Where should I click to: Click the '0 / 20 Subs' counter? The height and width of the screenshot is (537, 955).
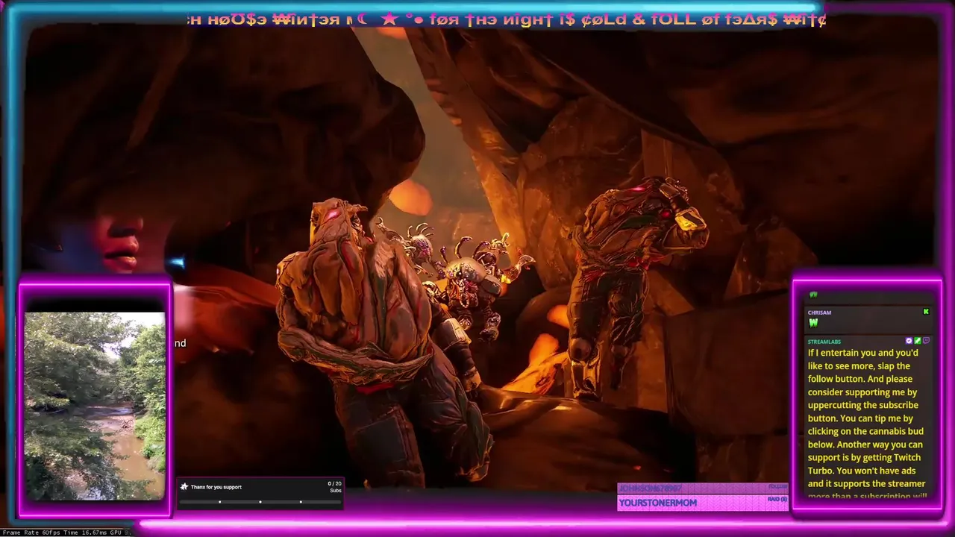(335, 487)
